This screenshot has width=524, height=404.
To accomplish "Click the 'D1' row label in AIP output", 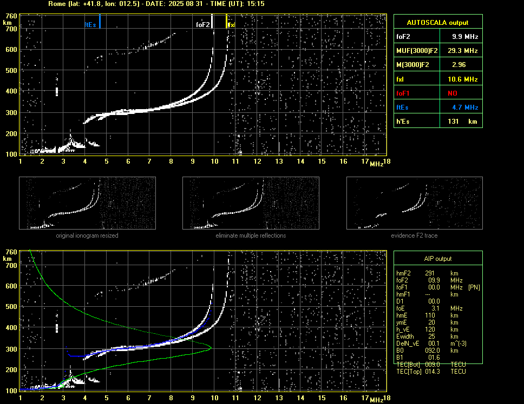I will pos(399,301).
